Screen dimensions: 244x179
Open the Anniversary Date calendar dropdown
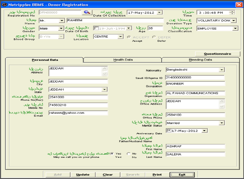coord(205,131)
